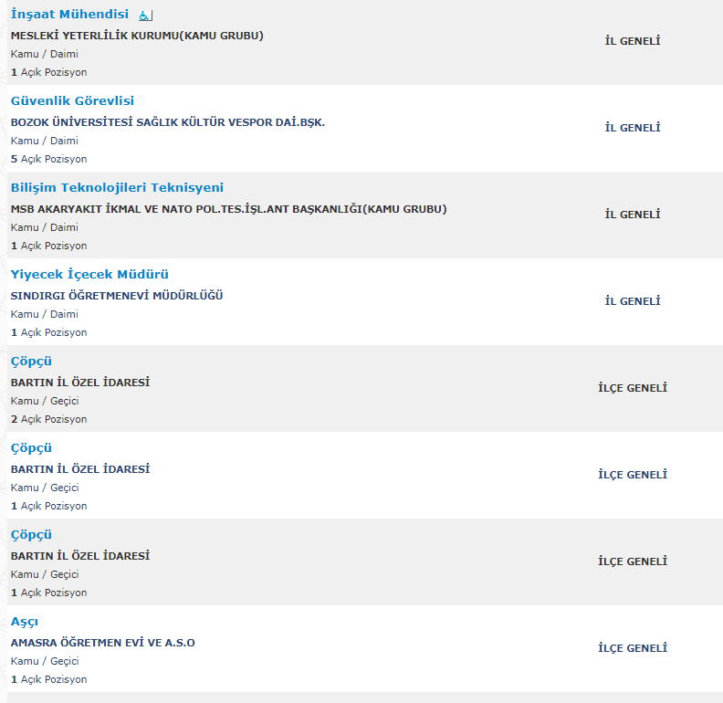This screenshot has height=703, width=723.
Task: Open the Bilişim Teknolojileri Teknisyeni listing
Action: pos(117,188)
